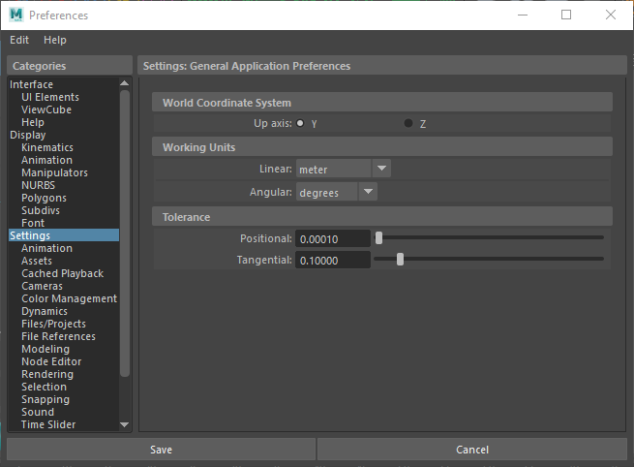The height and width of the screenshot is (467, 634).
Task: Close the Preferences window
Action: pos(611,15)
